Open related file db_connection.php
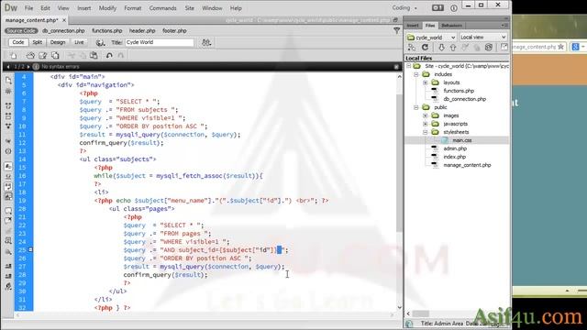This screenshot has height=330, width=587. (x=63, y=30)
